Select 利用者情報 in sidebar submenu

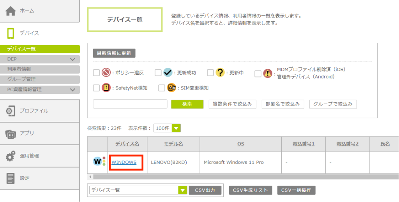(40, 69)
